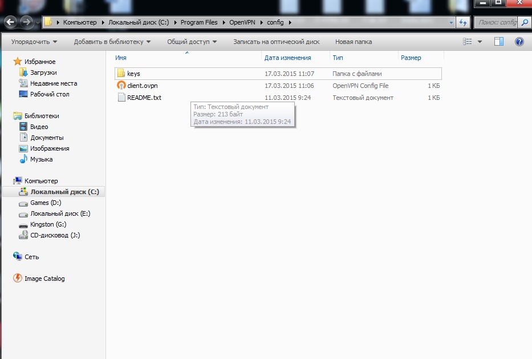
Task: Open the view options dropdown arrow
Action: point(480,42)
